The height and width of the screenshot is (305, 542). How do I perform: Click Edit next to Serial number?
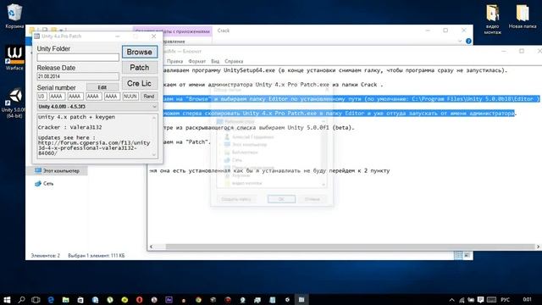(102, 87)
